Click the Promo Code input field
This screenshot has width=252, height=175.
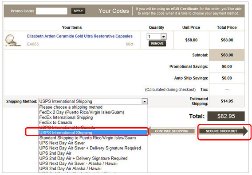[x=51, y=11]
